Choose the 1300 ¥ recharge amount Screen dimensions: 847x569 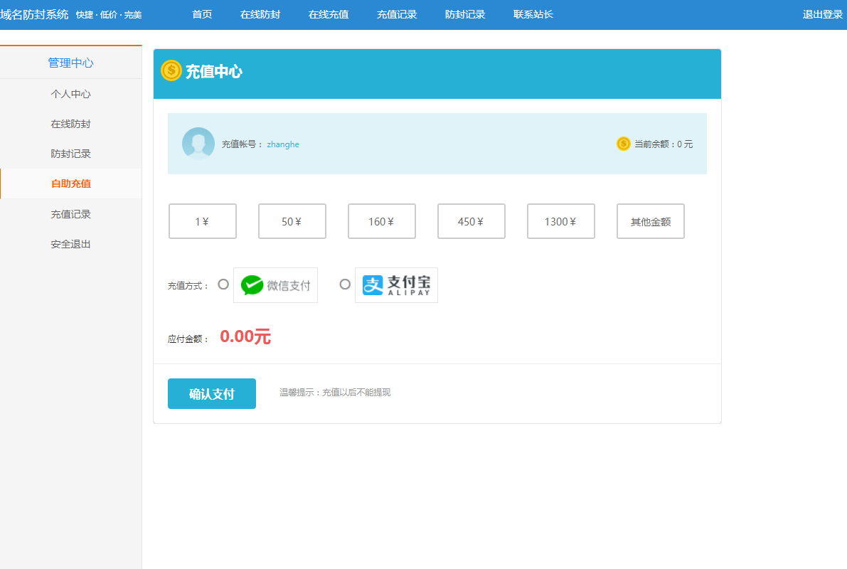click(x=560, y=221)
